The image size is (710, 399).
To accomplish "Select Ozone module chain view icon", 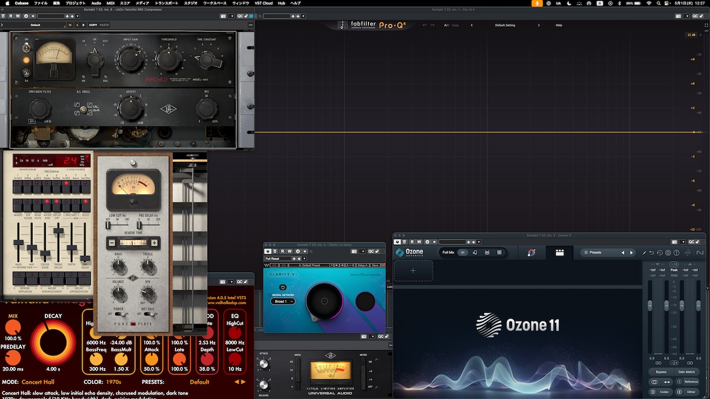I will 559,252.
